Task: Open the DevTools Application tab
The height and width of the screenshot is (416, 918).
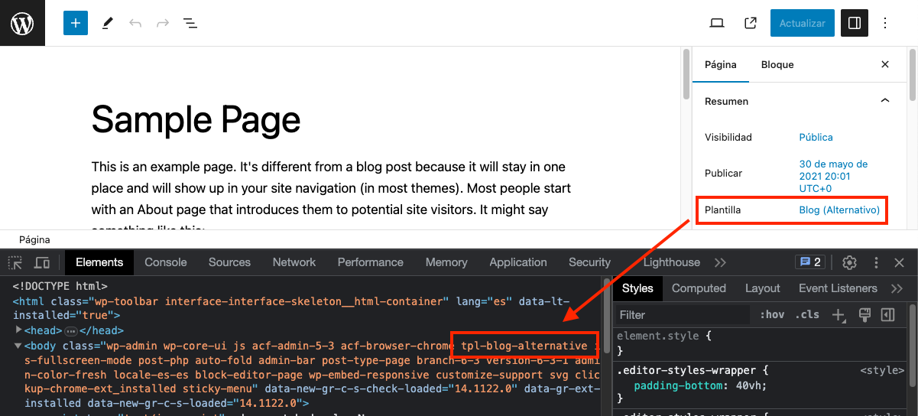Action: point(518,262)
